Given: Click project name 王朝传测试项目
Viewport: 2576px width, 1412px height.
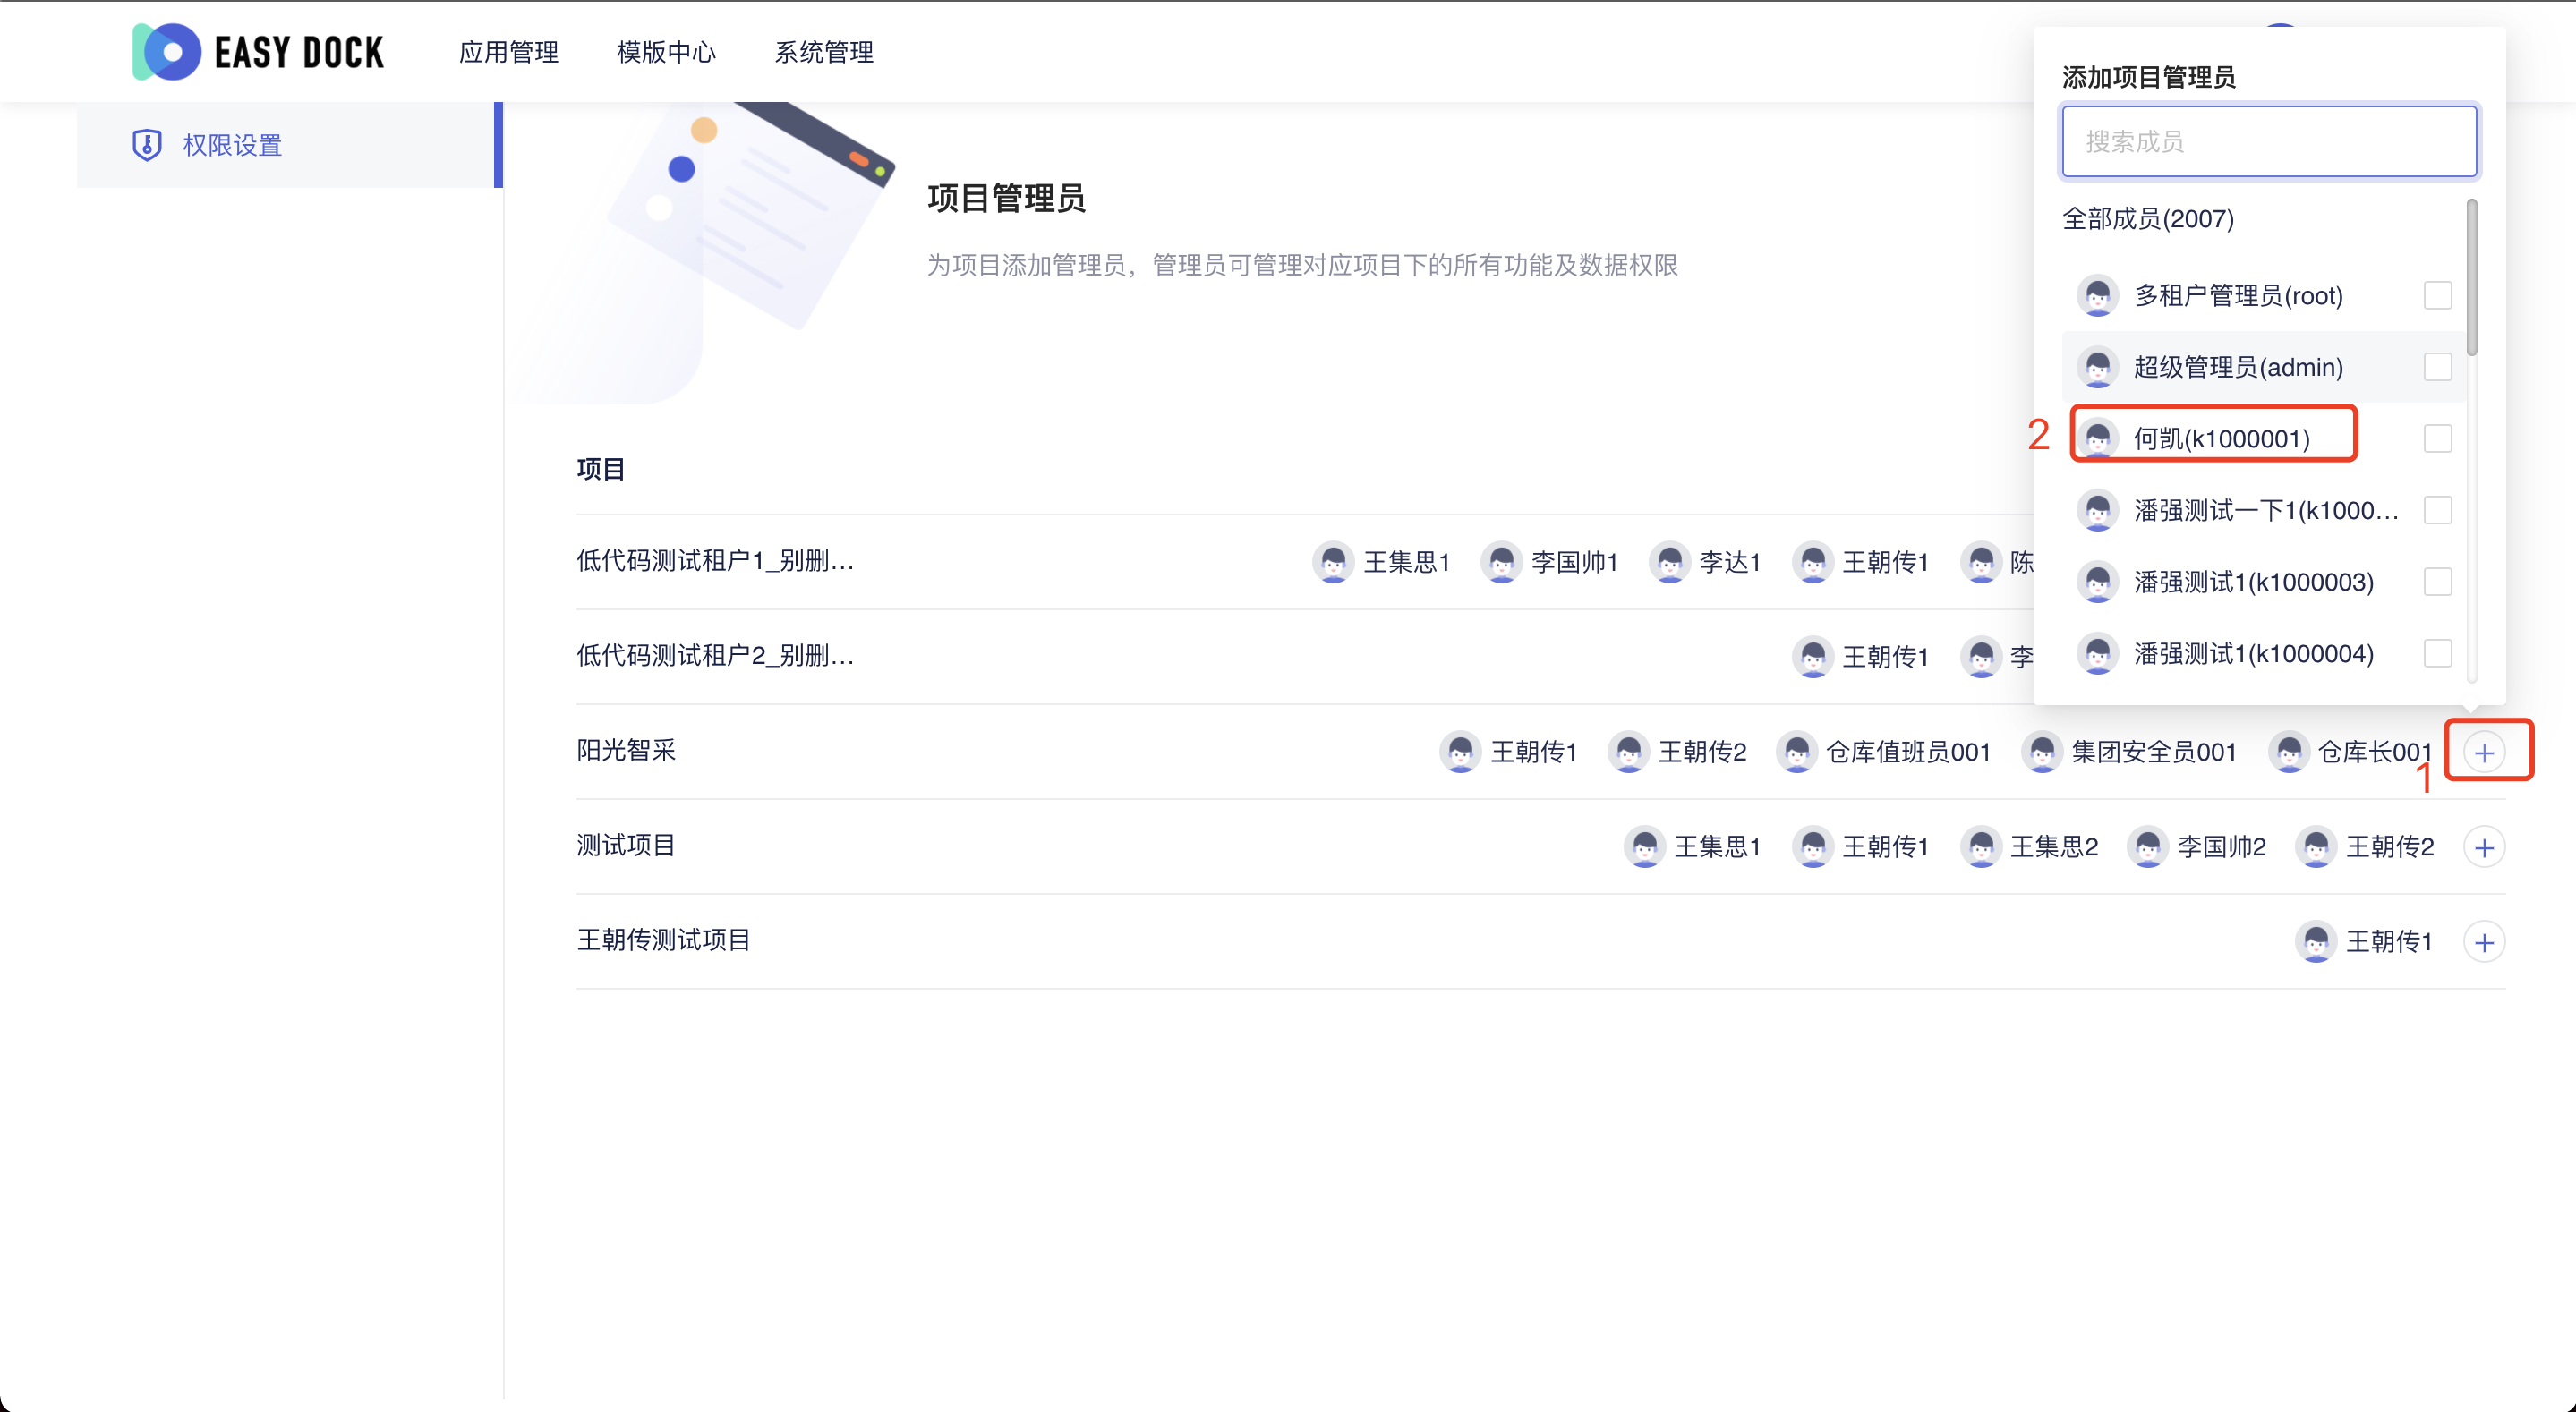Looking at the screenshot, I should pyautogui.click(x=664, y=941).
